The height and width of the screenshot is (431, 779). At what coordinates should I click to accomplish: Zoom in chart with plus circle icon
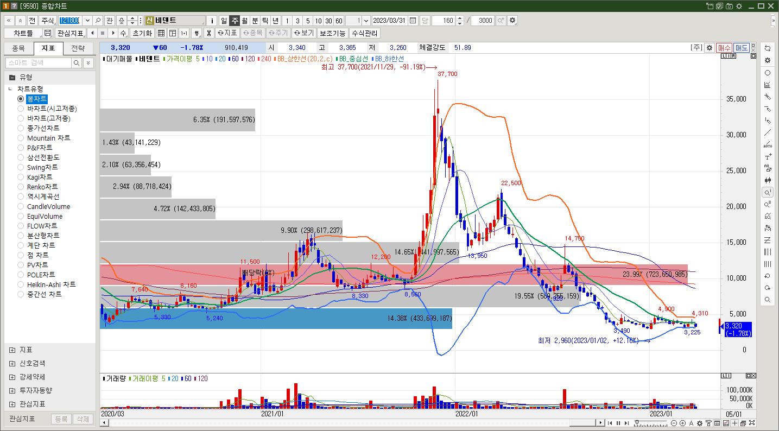[x=682, y=423]
